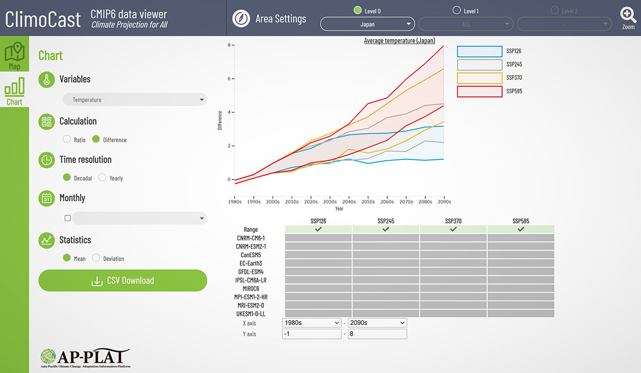The width and height of the screenshot is (641, 373).
Task: Enable the Monthly checkbox
Action: tap(67, 218)
